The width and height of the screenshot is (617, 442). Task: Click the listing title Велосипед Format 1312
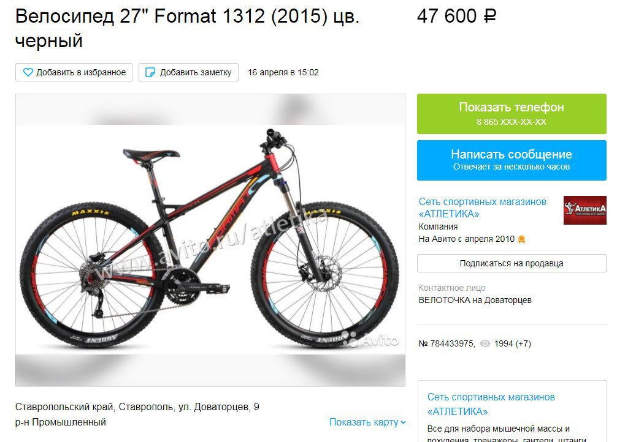(x=187, y=28)
